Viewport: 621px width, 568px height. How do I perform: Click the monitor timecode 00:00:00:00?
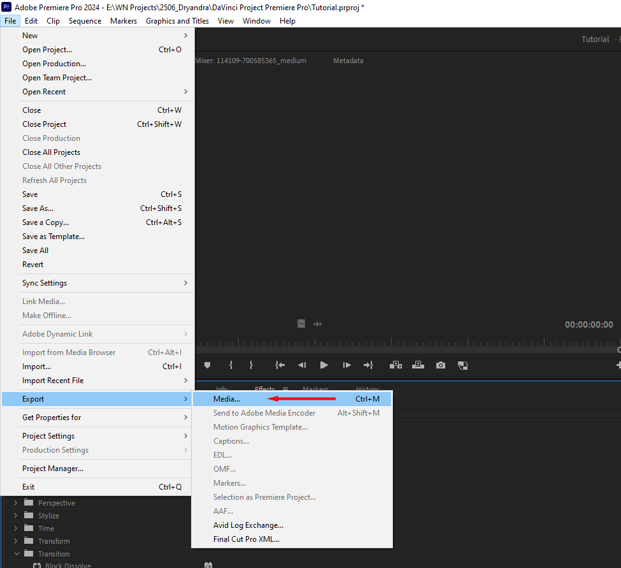(589, 324)
